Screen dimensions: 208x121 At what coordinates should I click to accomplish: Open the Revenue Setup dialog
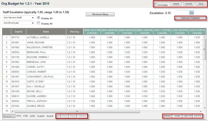tap(100, 14)
